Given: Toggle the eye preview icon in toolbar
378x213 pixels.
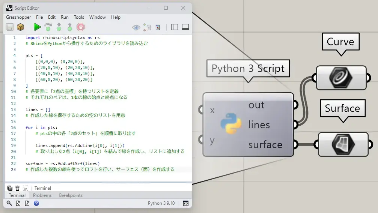Looking at the screenshot, I should pyautogui.click(x=136, y=27).
